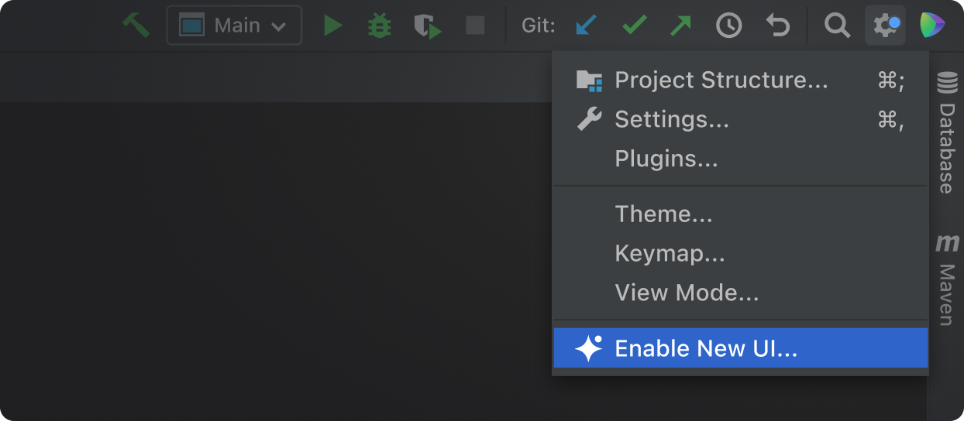This screenshot has height=421, width=964.
Task: Choose the Plugins... menu entry
Action: pyautogui.click(x=666, y=159)
